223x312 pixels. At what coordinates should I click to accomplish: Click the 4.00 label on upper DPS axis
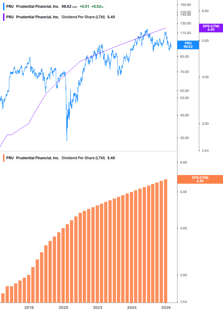pos(205,77)
